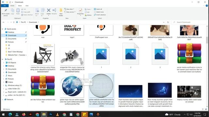Screen dimensions: 209x117
Task: Click the Move to icon
Action: (x=37, y=10)
